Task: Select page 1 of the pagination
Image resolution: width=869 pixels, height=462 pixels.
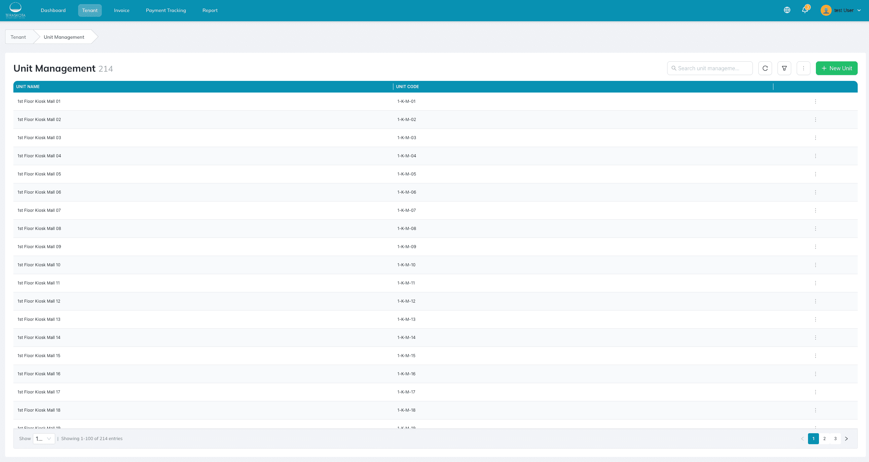Action: [813, 439]
